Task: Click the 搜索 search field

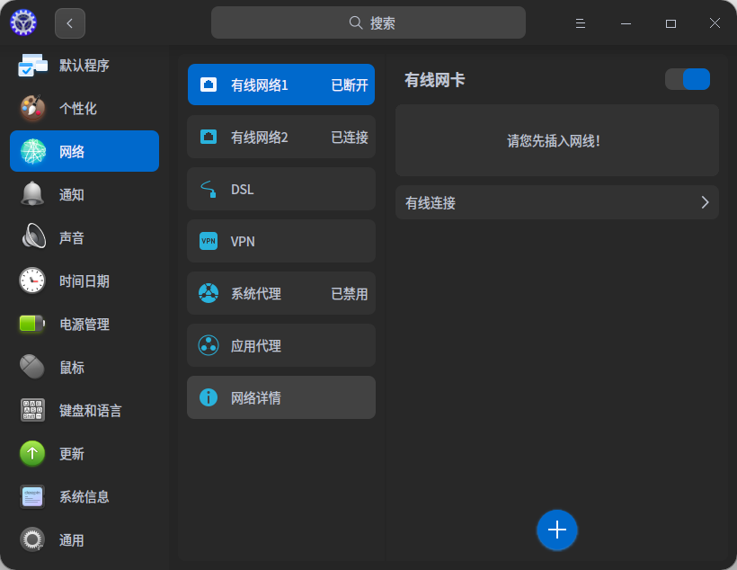Action: click(368, 22)
